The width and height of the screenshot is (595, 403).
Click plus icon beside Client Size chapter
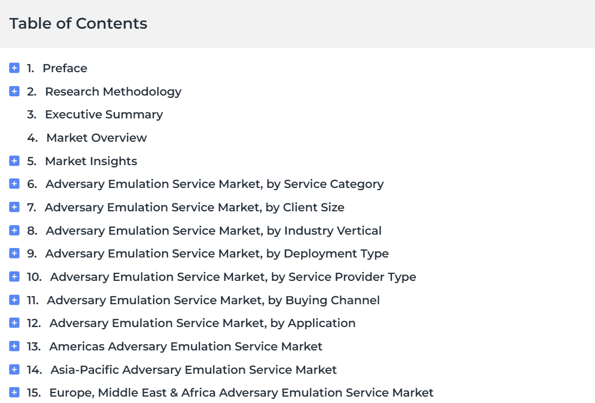[x=14, y=207]
